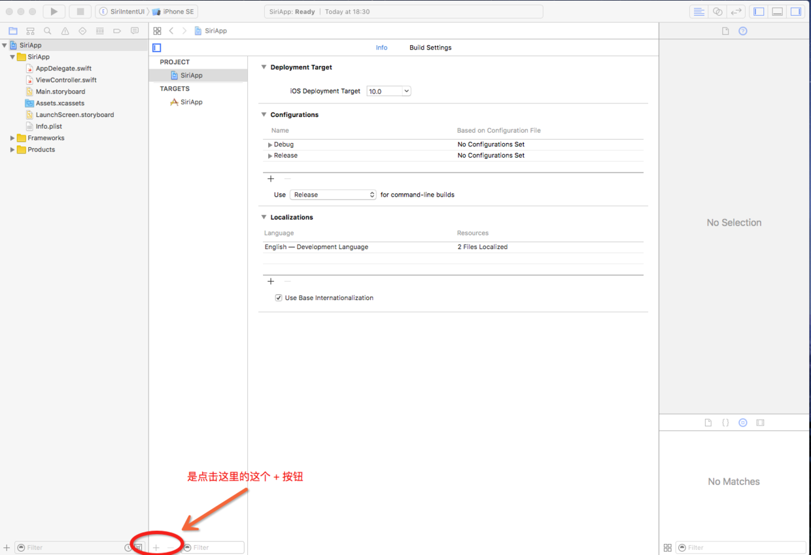Switch to the Standard editor
Viewport: 811px width, 555px height.
pos(699,12)
